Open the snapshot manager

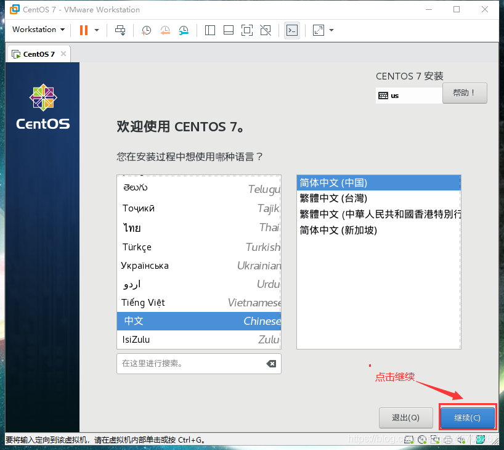click(184, 31)
